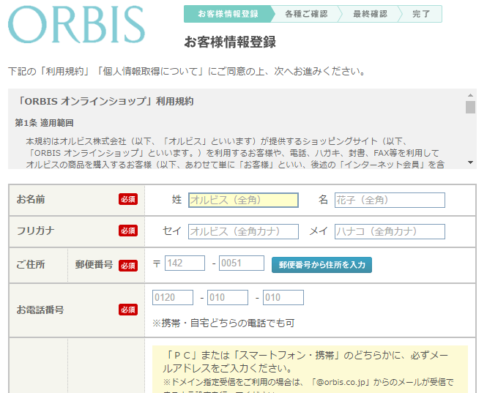Click the terms scrollbar down arrow
The width and height of the screenshot is (487, 393).
(471, 162)
